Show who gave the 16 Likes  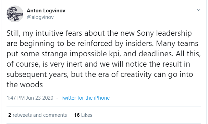(x=83, y=115)
